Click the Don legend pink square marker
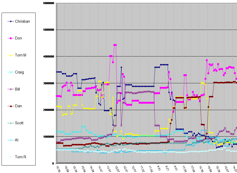This screenshot has height=173, width=237. 11,38
